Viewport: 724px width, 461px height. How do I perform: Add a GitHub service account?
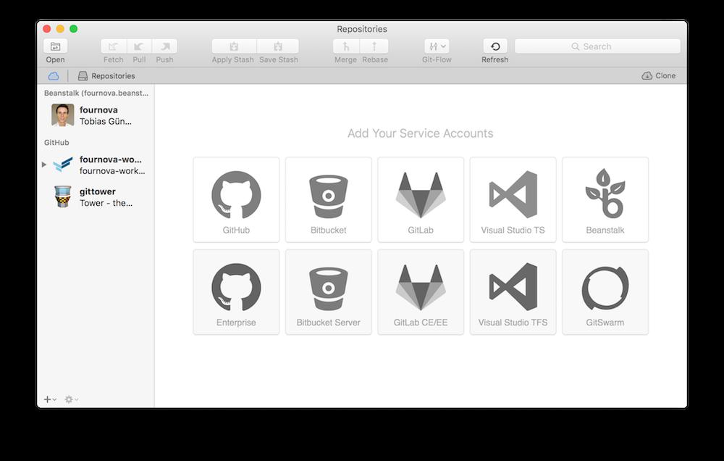[x=236, y=199]
